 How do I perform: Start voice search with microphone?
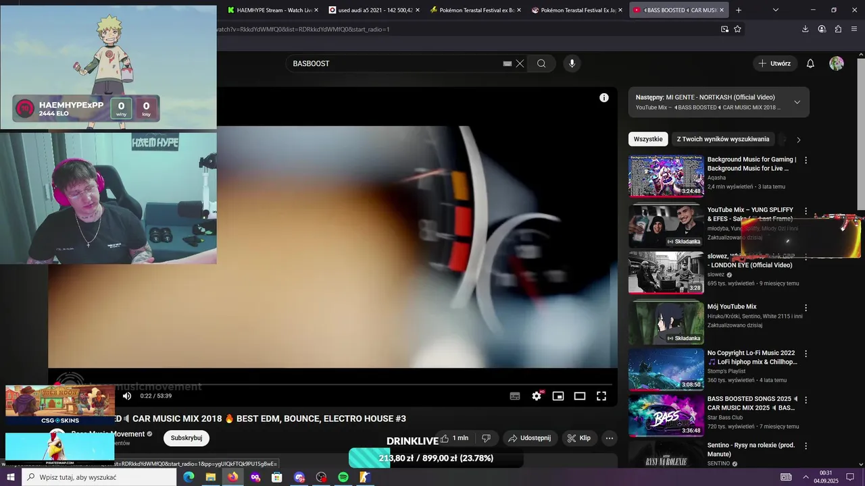(x=572, y=63)
